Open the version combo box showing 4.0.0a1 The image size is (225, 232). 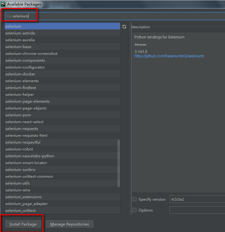click(197, 199)
